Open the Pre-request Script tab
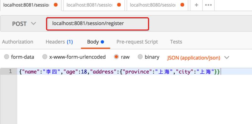 [137, 42]
